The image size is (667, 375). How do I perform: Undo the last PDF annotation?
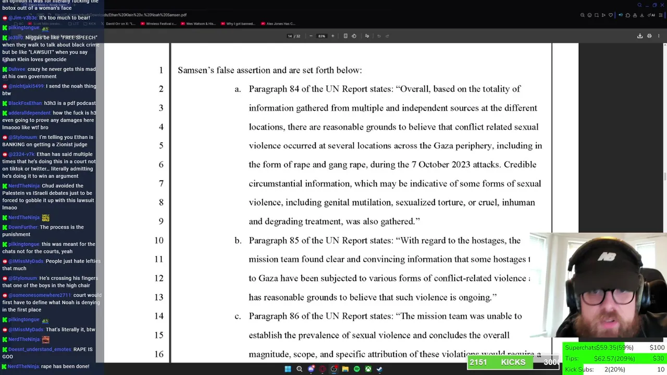click(379, 36)
